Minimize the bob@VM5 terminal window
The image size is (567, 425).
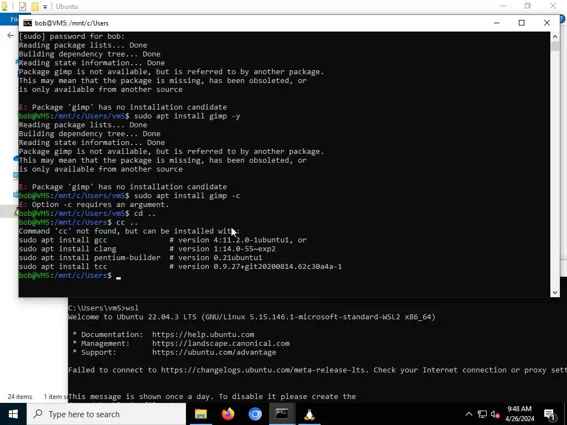click(497, 23)
